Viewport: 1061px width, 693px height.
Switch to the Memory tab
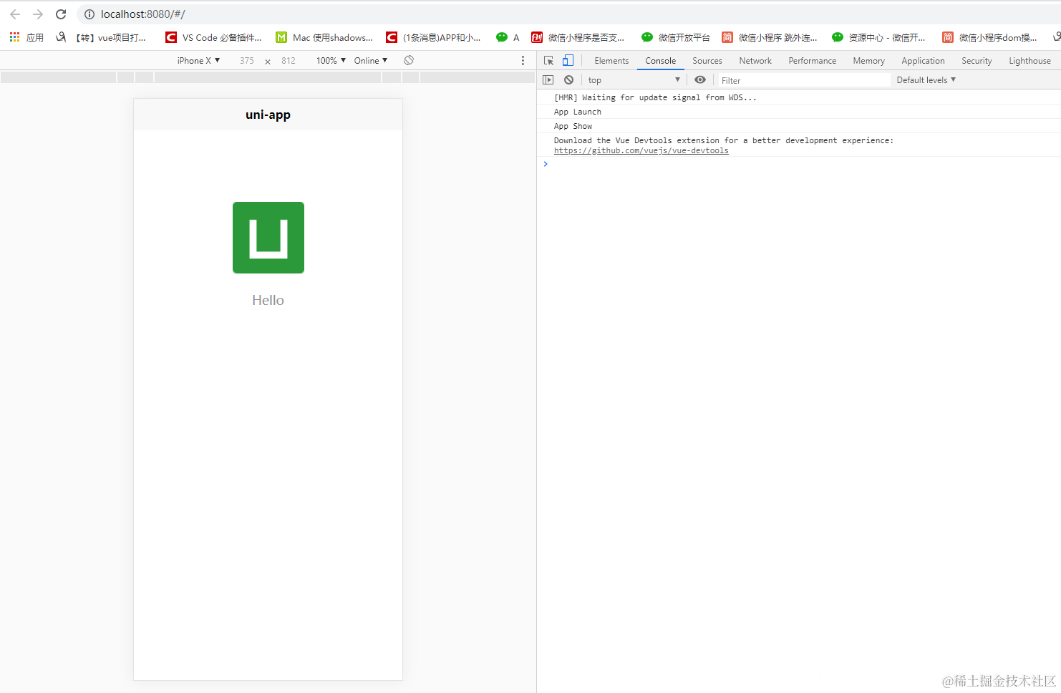coord(868,61)
